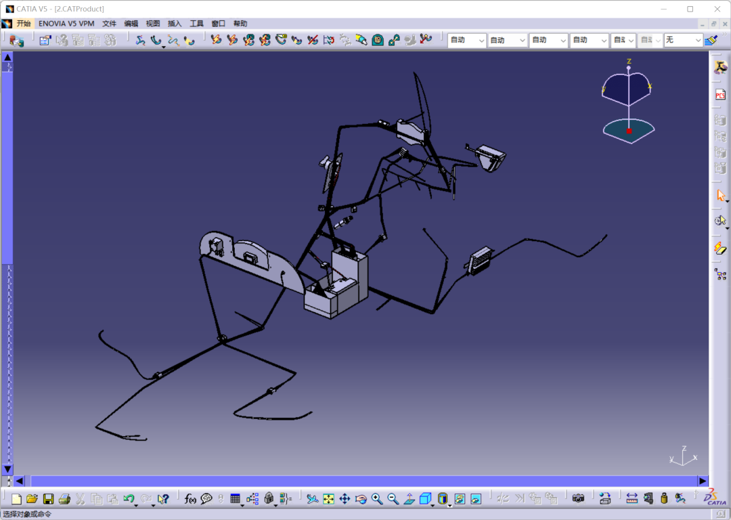Open the 窗口 menu
This screenshot has height=520, width=731.
point(218,23)
